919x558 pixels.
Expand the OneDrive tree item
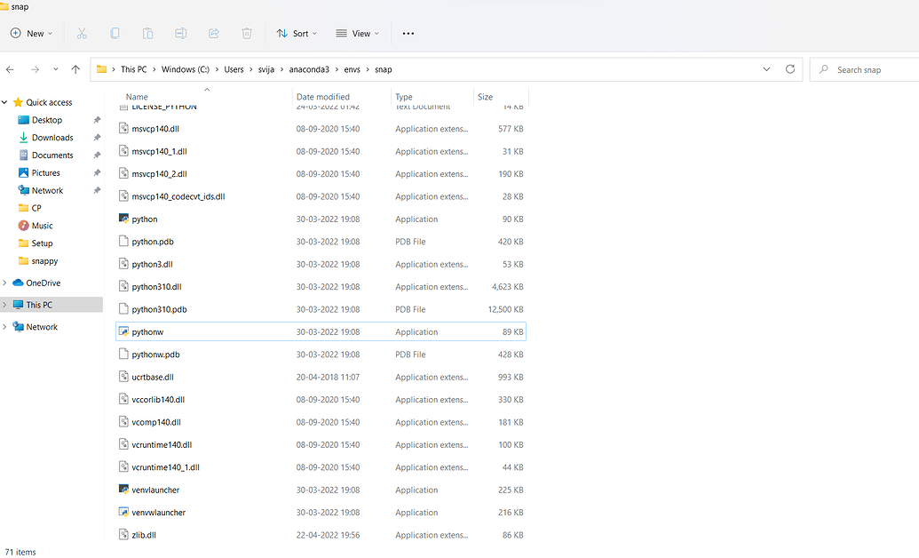5,283
